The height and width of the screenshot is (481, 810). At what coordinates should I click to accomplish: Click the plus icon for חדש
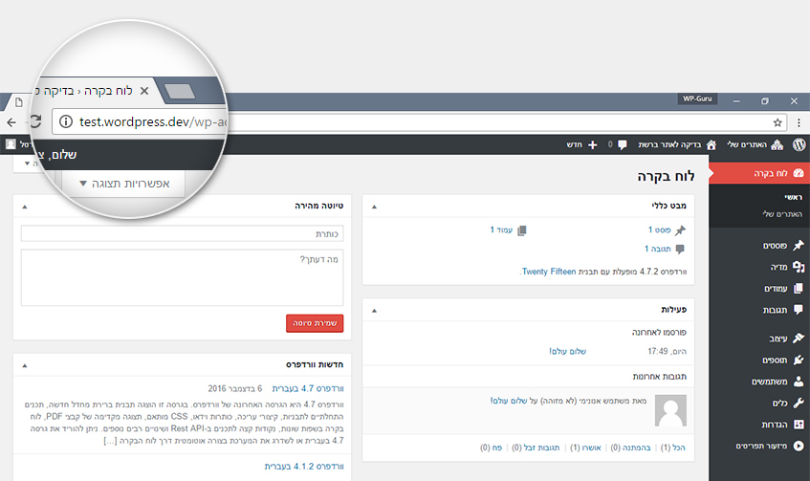(x=593, y=144)
